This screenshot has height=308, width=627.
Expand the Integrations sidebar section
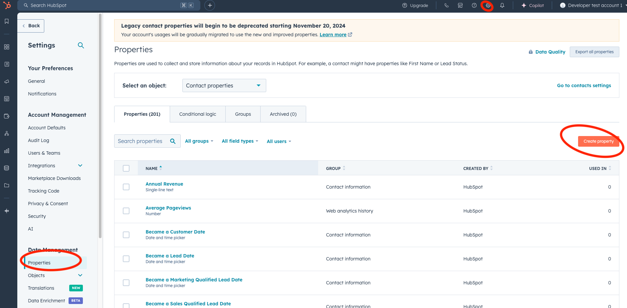pos(80,166)
